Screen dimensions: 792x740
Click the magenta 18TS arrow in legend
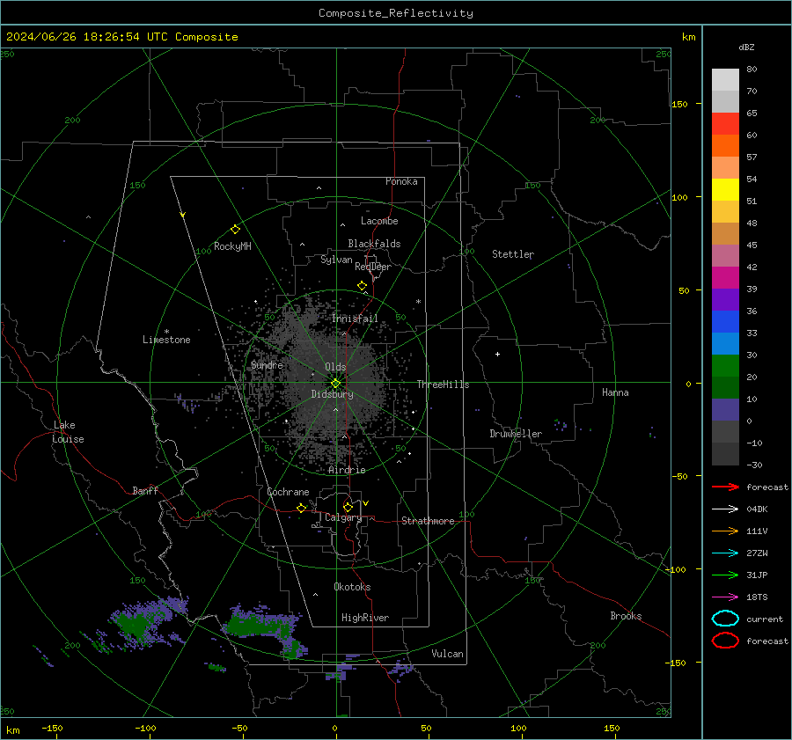tap(725, 597)
